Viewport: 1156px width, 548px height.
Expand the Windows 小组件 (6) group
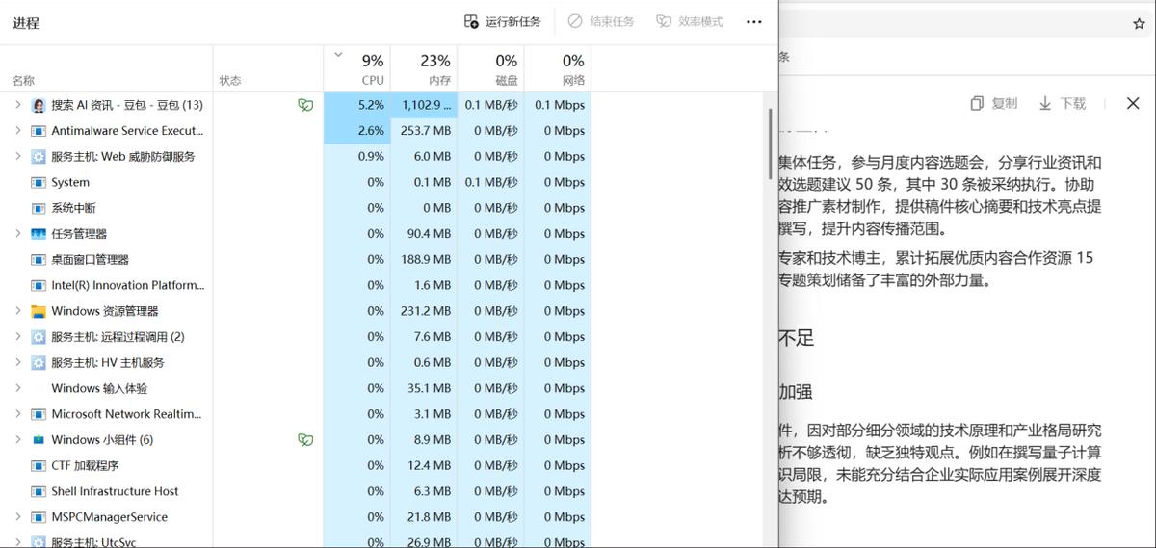click(x=17, y=440)
